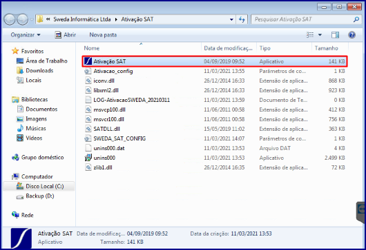The width and height of the screenshot is (366, 250).
Task: Select the unins000.dat file name
Action: [x=109, y=148]
